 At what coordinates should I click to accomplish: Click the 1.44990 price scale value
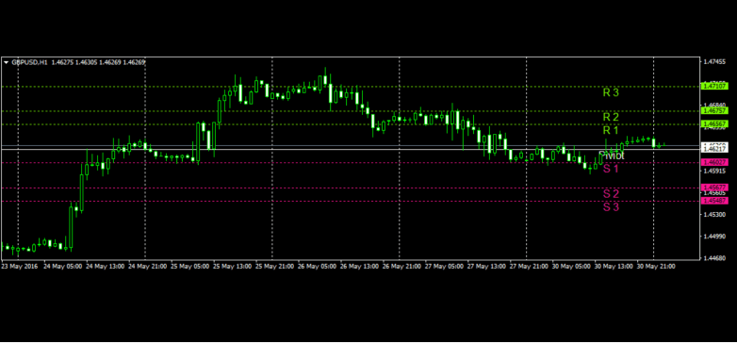click(714, 237)
